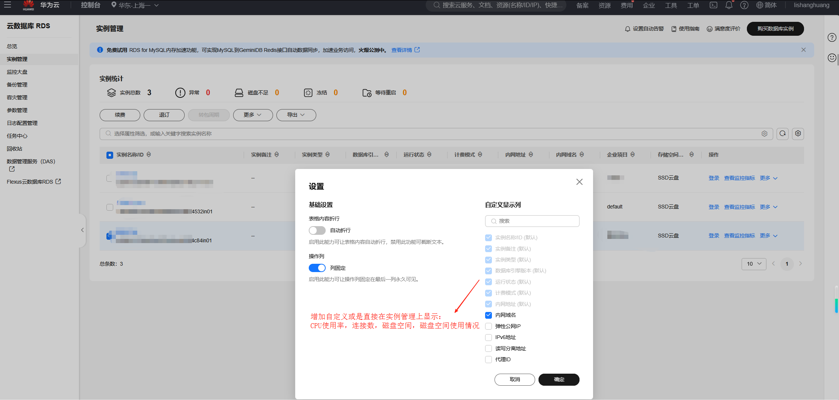This screenshot has height=400, width=839.
Task: Focus the instance filter search box
Action: coord(436,134)
